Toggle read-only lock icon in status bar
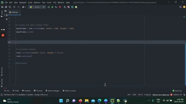This screenshot has width=186, height=104. [x=184, y=95]
